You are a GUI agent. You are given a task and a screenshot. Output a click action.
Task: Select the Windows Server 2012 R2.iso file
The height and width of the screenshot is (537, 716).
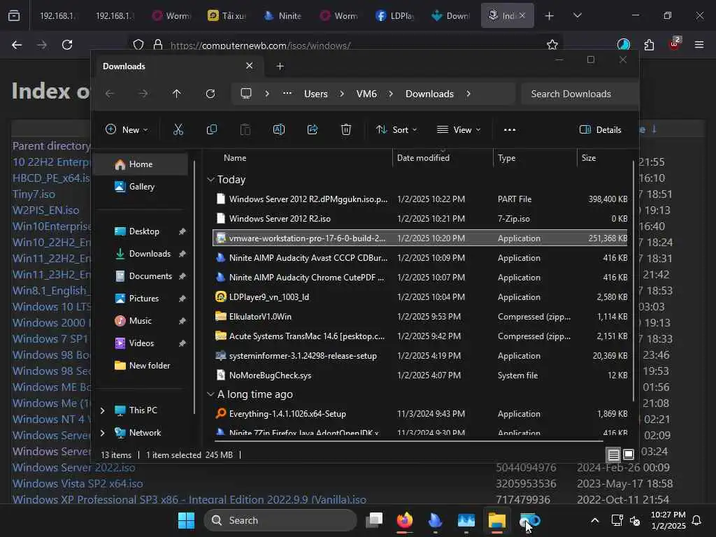tap(420, 219)
